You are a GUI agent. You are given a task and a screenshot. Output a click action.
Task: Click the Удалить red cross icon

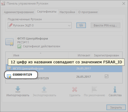tap(75, 89)
